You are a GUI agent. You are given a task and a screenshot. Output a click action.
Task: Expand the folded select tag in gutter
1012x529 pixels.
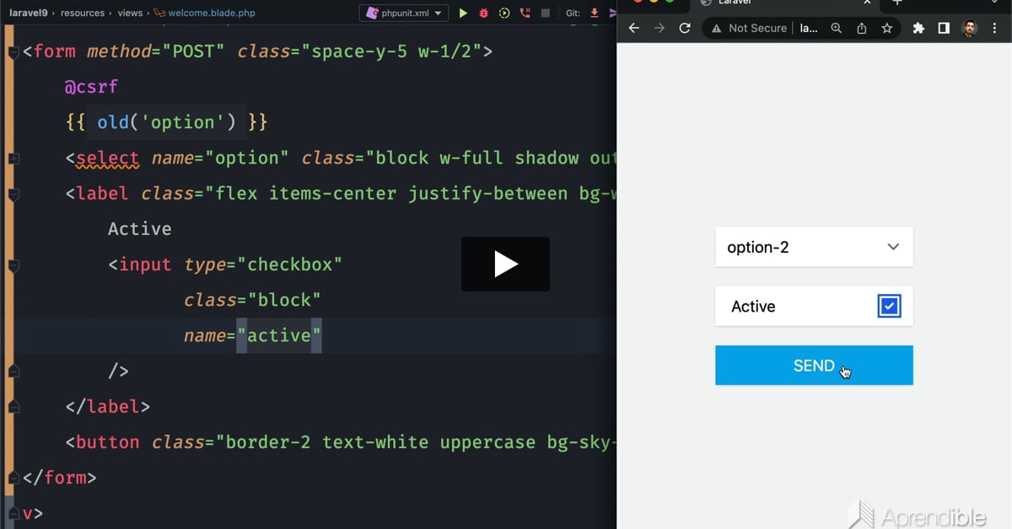point(13,158)
